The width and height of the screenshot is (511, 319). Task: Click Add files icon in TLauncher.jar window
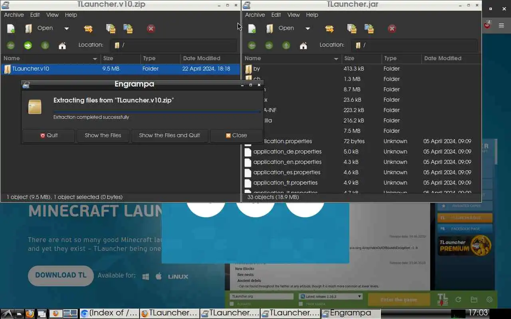(352, 28)
